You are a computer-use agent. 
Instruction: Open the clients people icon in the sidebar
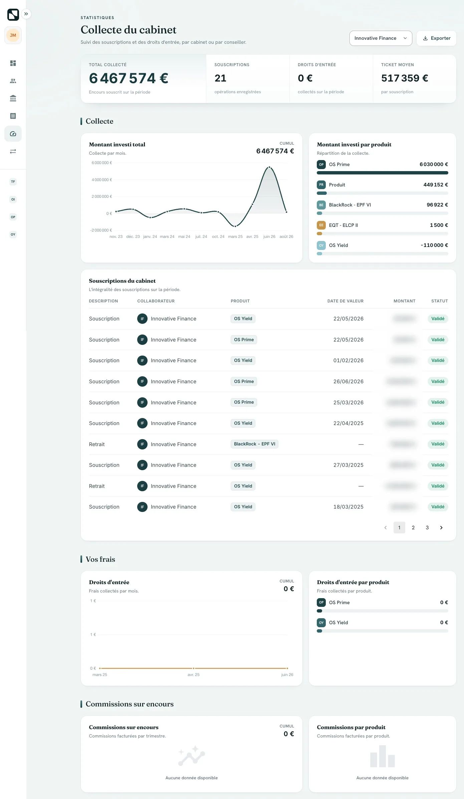(x=13, y=81)
